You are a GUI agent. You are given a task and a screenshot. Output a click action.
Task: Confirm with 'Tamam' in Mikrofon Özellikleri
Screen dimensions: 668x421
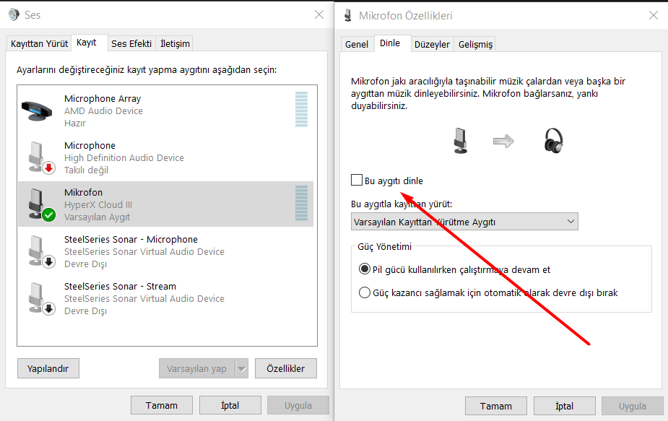point(496,406)
